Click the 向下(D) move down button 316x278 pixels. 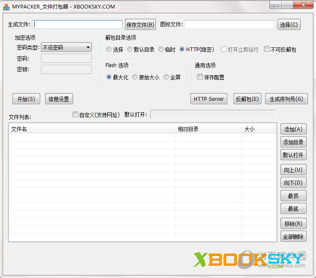[x=293, y=182]
